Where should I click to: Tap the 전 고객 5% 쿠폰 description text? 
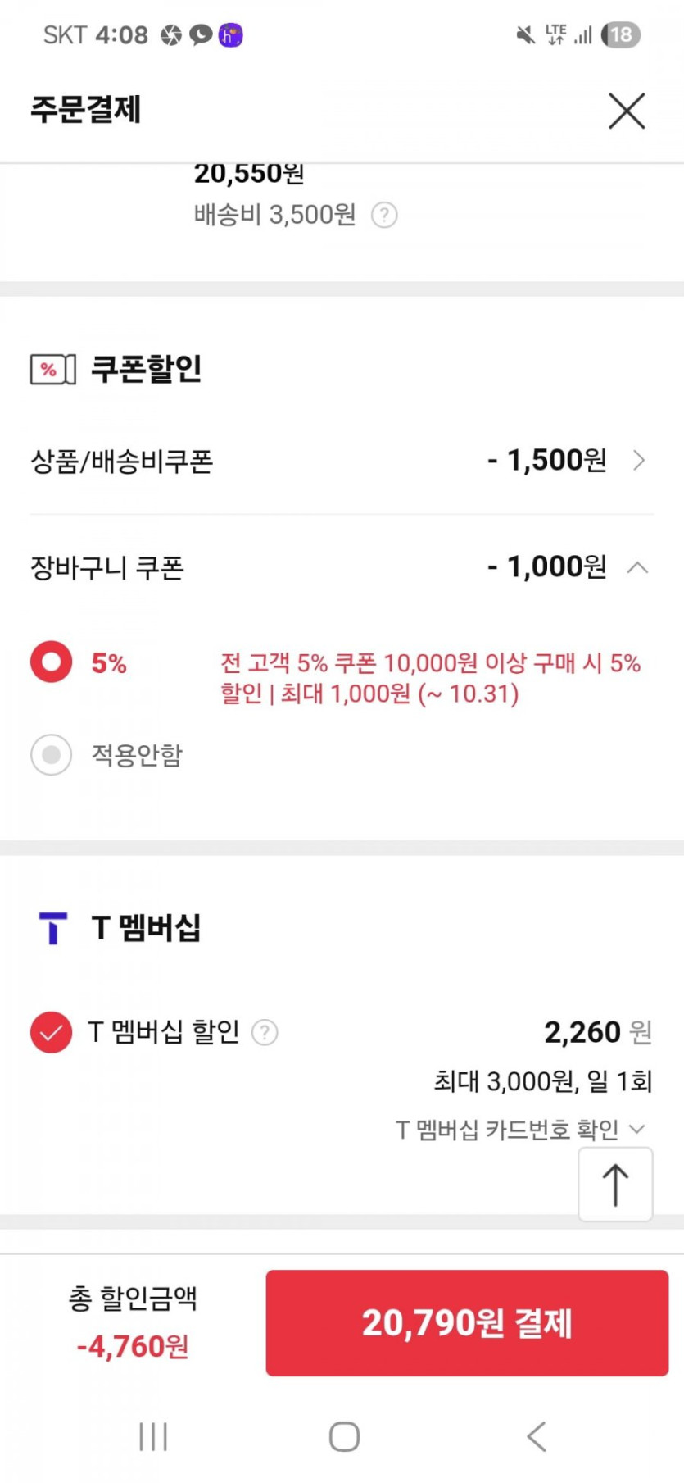pyautogui.click(x=430, y=678)
